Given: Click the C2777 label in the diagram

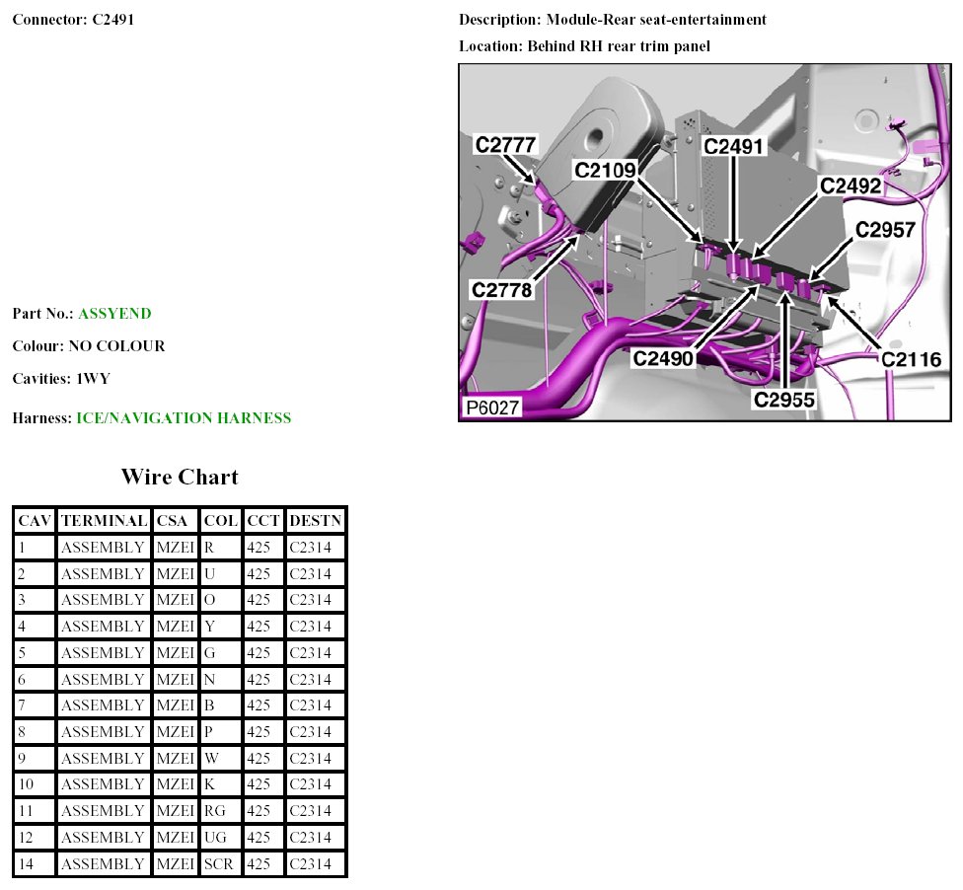Looking at the screenshot, I should (x=505, y=145).
